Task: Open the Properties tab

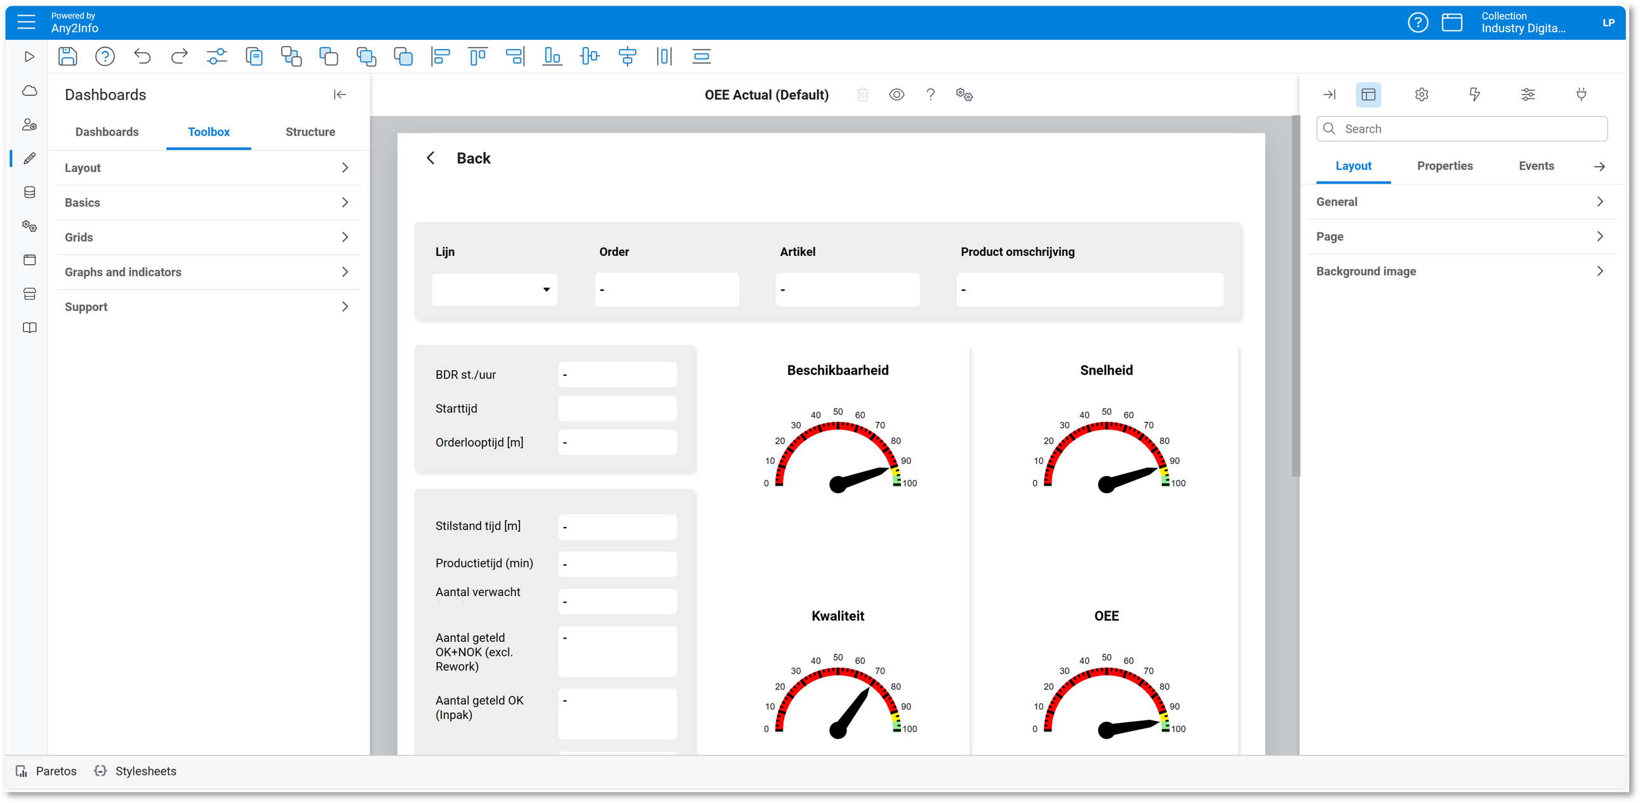Action: tap(1444, 166)
